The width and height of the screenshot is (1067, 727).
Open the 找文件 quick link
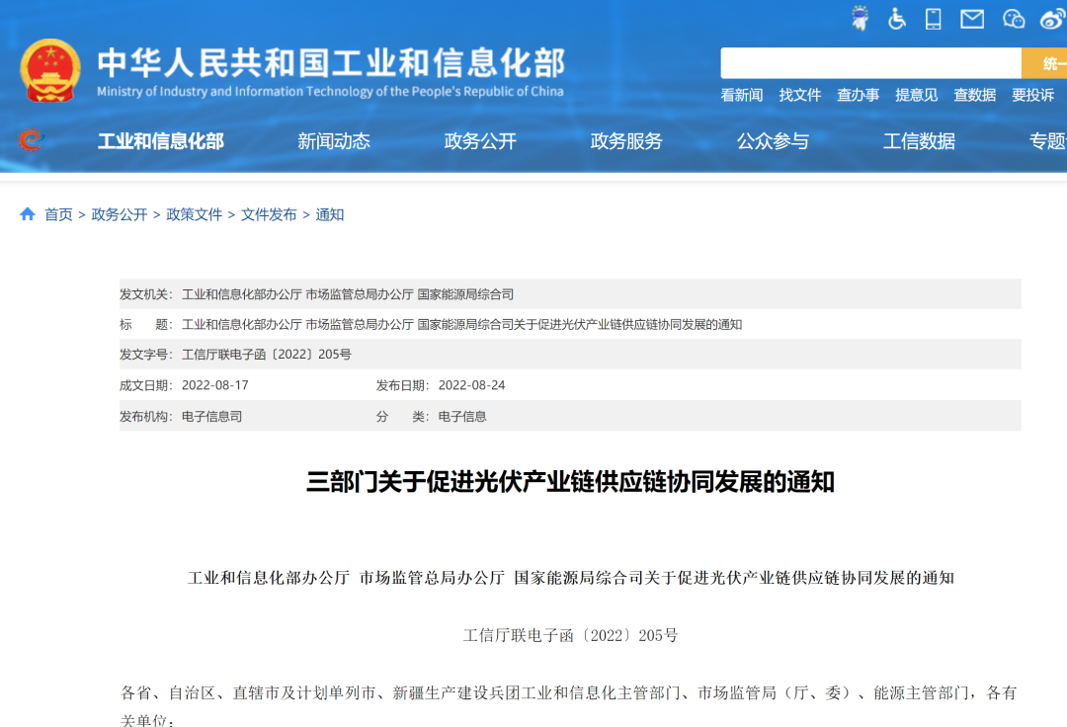tap(800, 95)
